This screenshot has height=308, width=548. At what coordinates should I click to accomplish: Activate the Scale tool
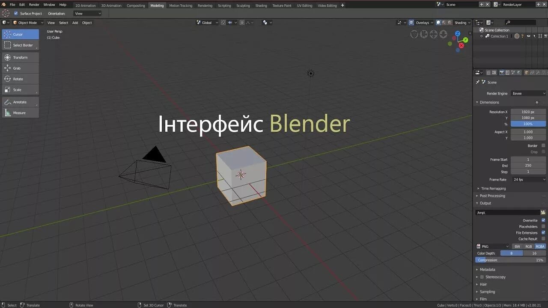point(20,90)
